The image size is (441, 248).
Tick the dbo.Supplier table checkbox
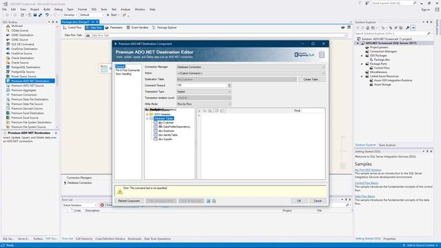[x=156, y=139]
